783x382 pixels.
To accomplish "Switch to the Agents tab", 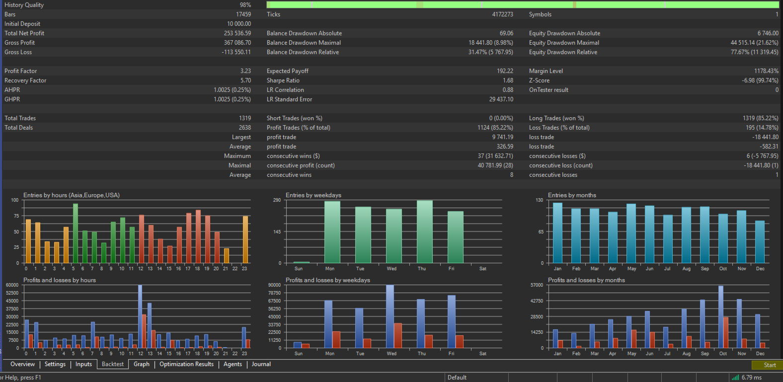I will (233, 364).
